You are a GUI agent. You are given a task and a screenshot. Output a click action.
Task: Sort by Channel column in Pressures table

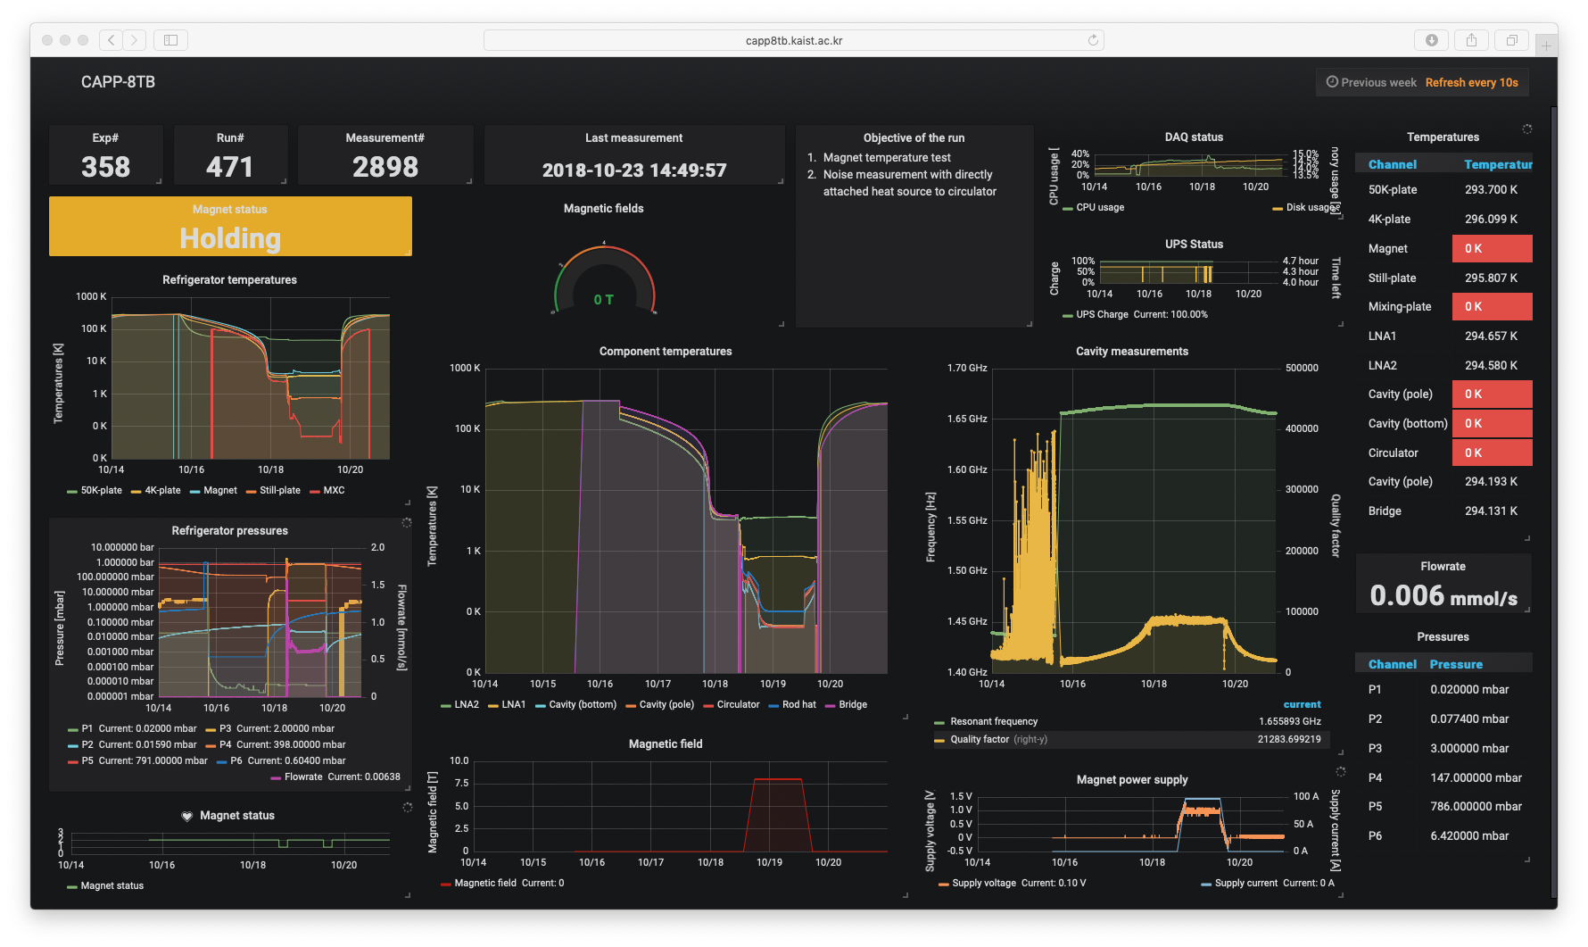click(1392, 665)
